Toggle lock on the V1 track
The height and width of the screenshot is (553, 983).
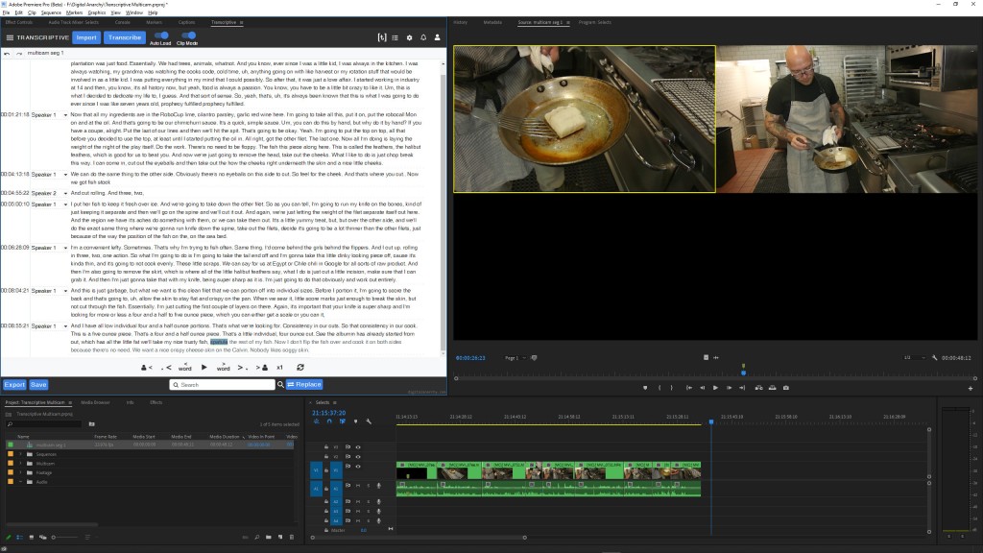(326, 469)
